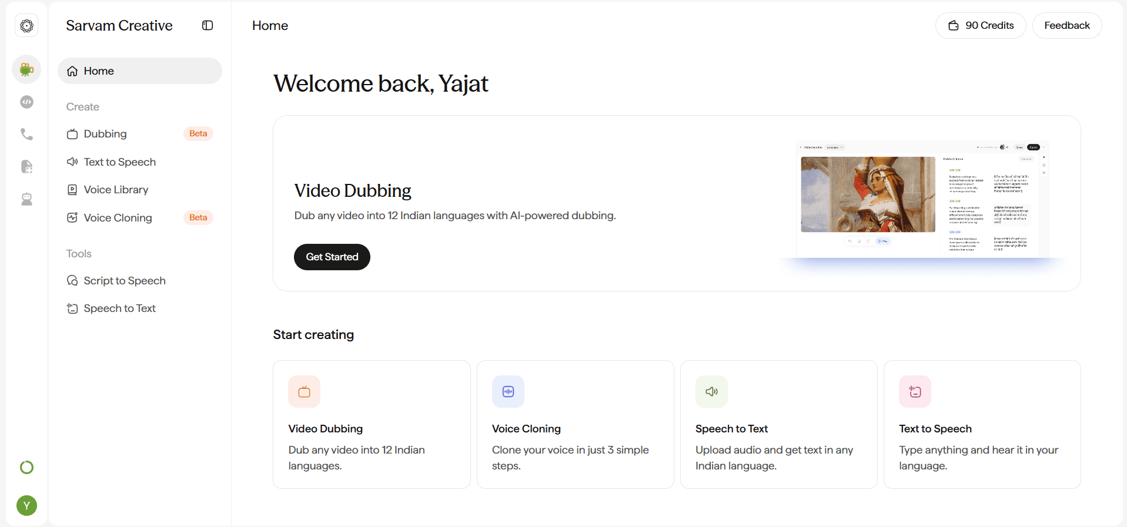Click the Video Dubbing preview image
Image resolution: width=1127 pixels, height=527 pixels.
[x=923, y=200]
